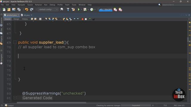This screenshot has height=107, width=191.
Task: Click Find Next Occurrence icon
Action: coord(53,19)
